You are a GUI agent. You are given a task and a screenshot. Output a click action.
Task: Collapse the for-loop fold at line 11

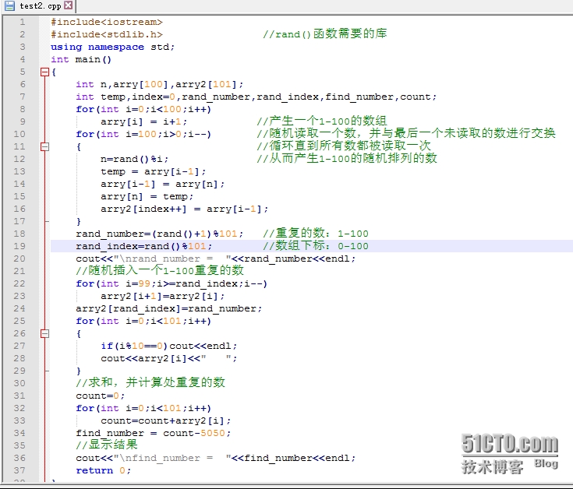click(x=44, y=146)
